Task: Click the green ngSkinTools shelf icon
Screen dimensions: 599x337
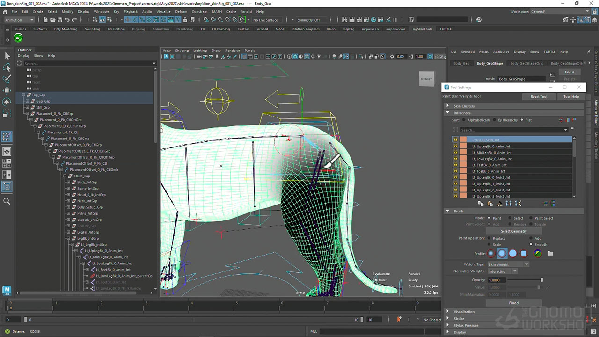Action: click(19, 38)
